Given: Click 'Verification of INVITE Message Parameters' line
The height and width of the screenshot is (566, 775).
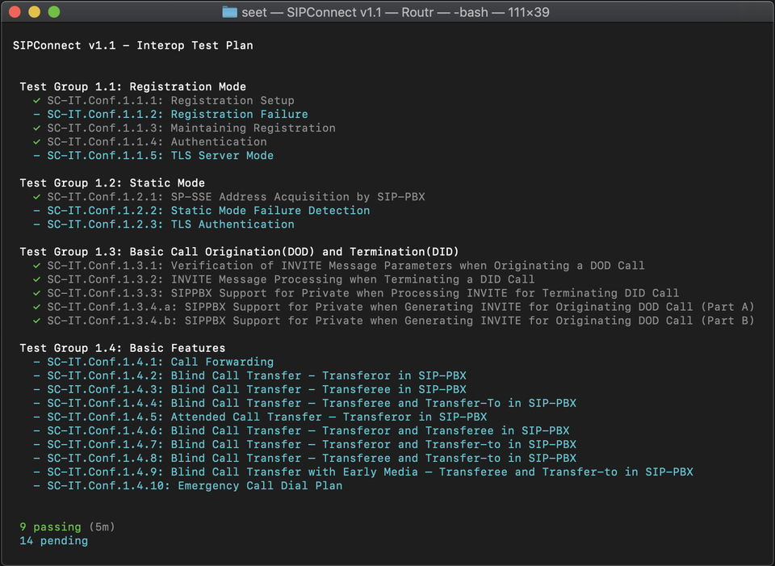Looking at the screenshot, I should 346,266.
